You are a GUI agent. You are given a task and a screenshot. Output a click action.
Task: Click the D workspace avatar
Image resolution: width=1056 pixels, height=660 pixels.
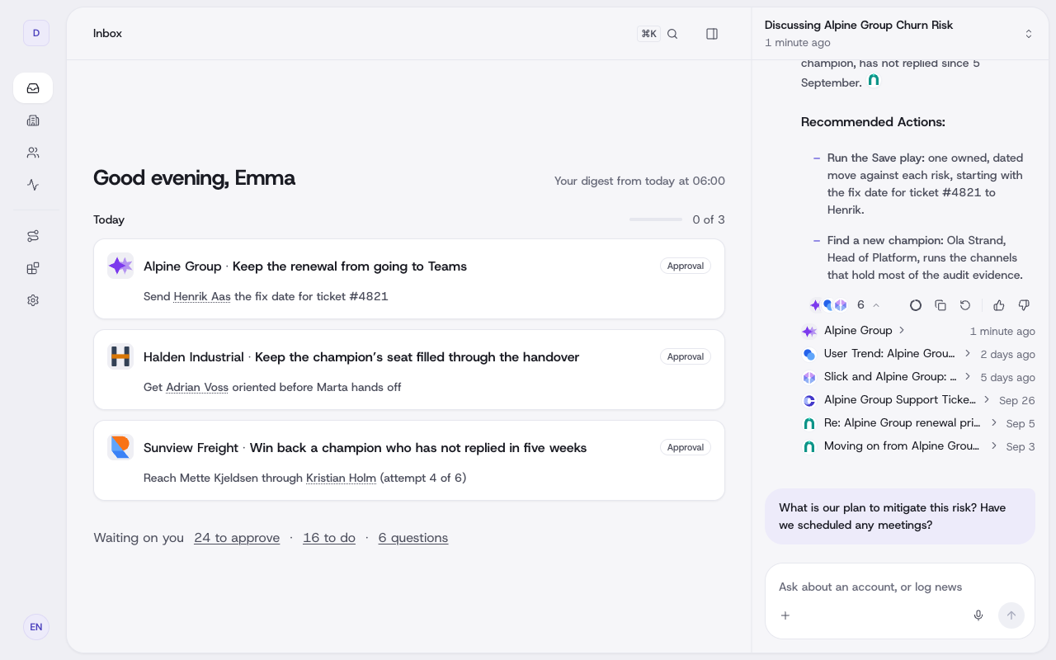click(36, 33)
